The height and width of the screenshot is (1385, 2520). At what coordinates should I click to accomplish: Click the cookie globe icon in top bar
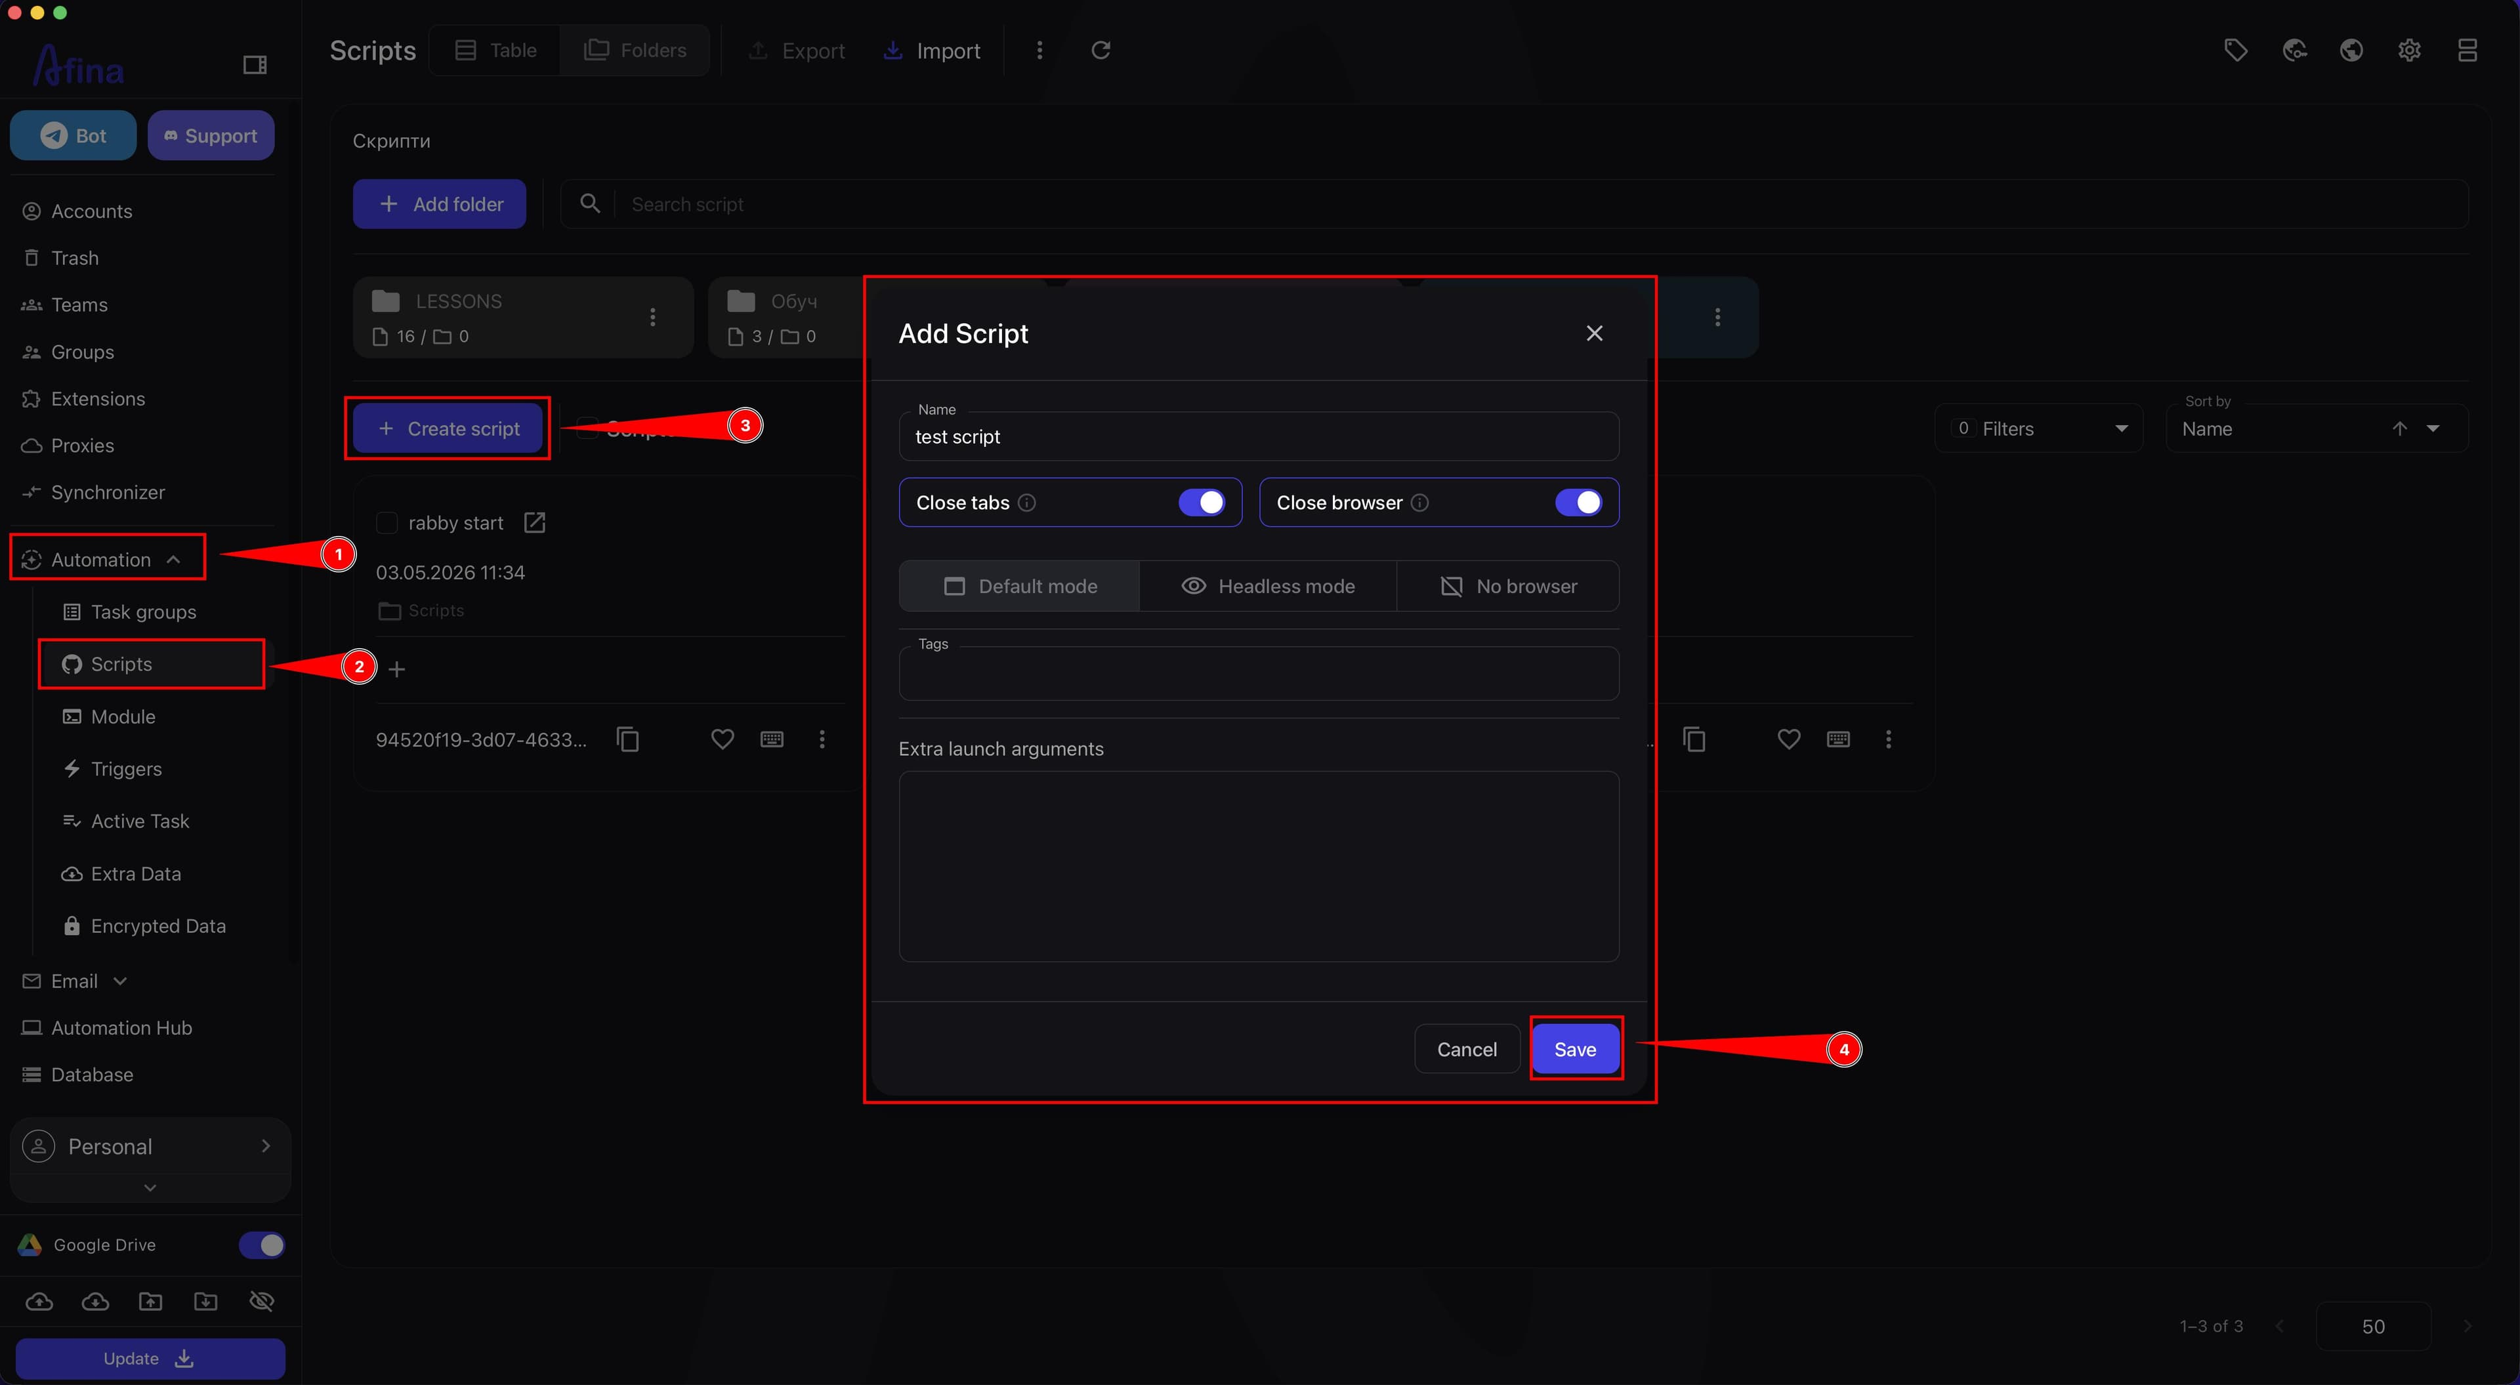coord(2294,50)
